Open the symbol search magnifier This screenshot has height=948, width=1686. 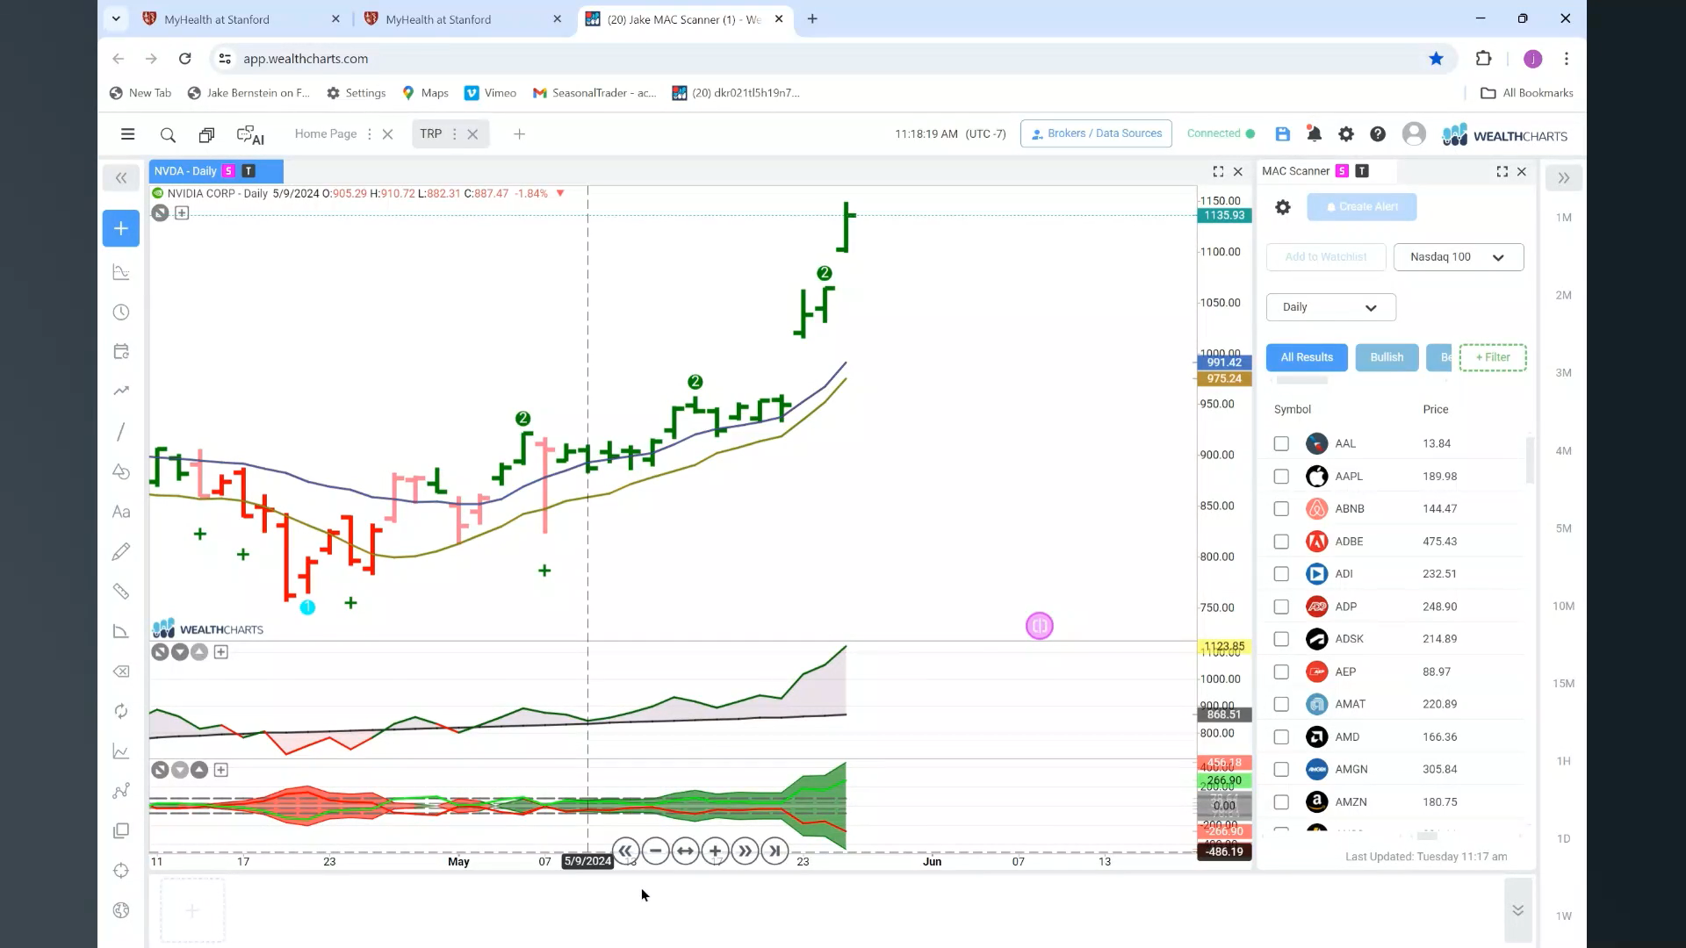pyautogui.click(x=168, y=134)
